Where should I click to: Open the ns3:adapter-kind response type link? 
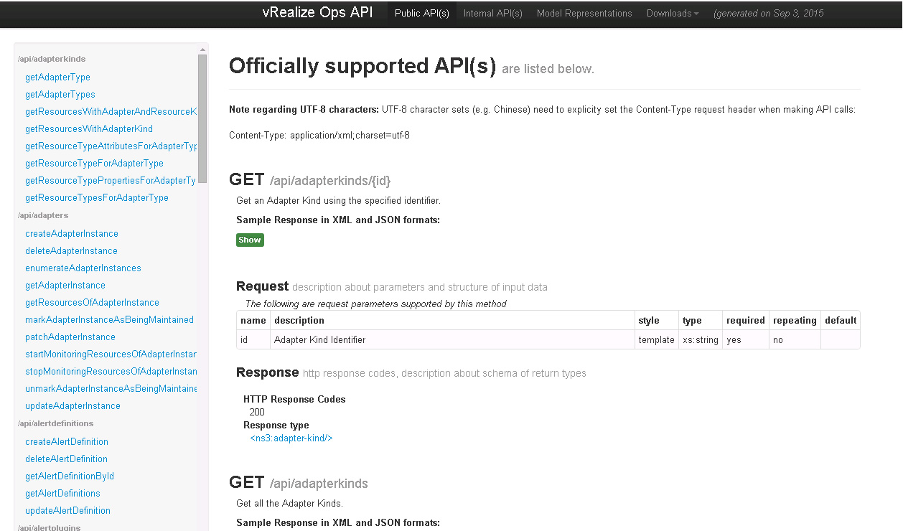pyautogui.click(x=291, y=438)
